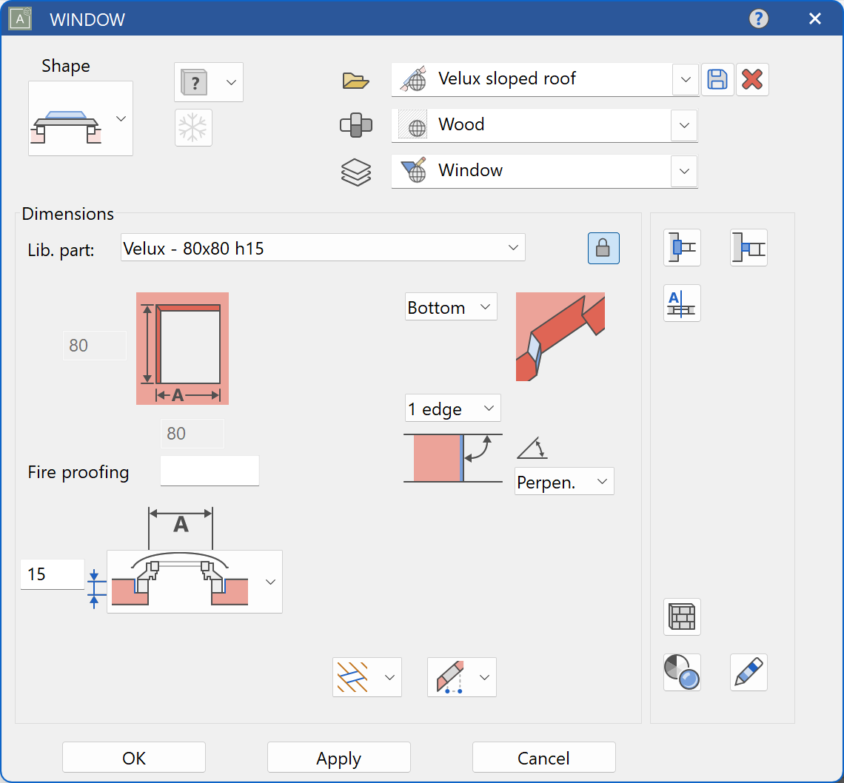Viewport: 844px width, 783px height.
Task: Click the width A field 80
Action: coord(192,434)
